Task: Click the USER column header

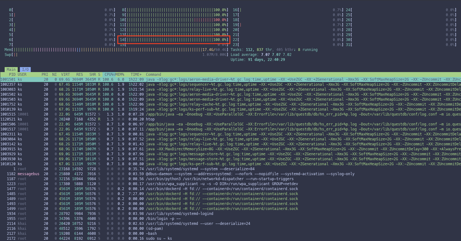Action: coord(22,75)
